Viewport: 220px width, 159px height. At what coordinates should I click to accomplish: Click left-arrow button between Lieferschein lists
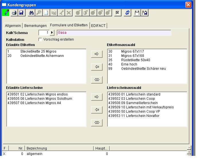pos(97,110)
